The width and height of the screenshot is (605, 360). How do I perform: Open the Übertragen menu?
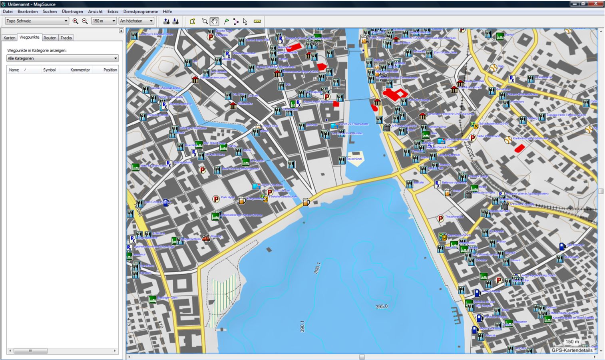tap(72, 12)
